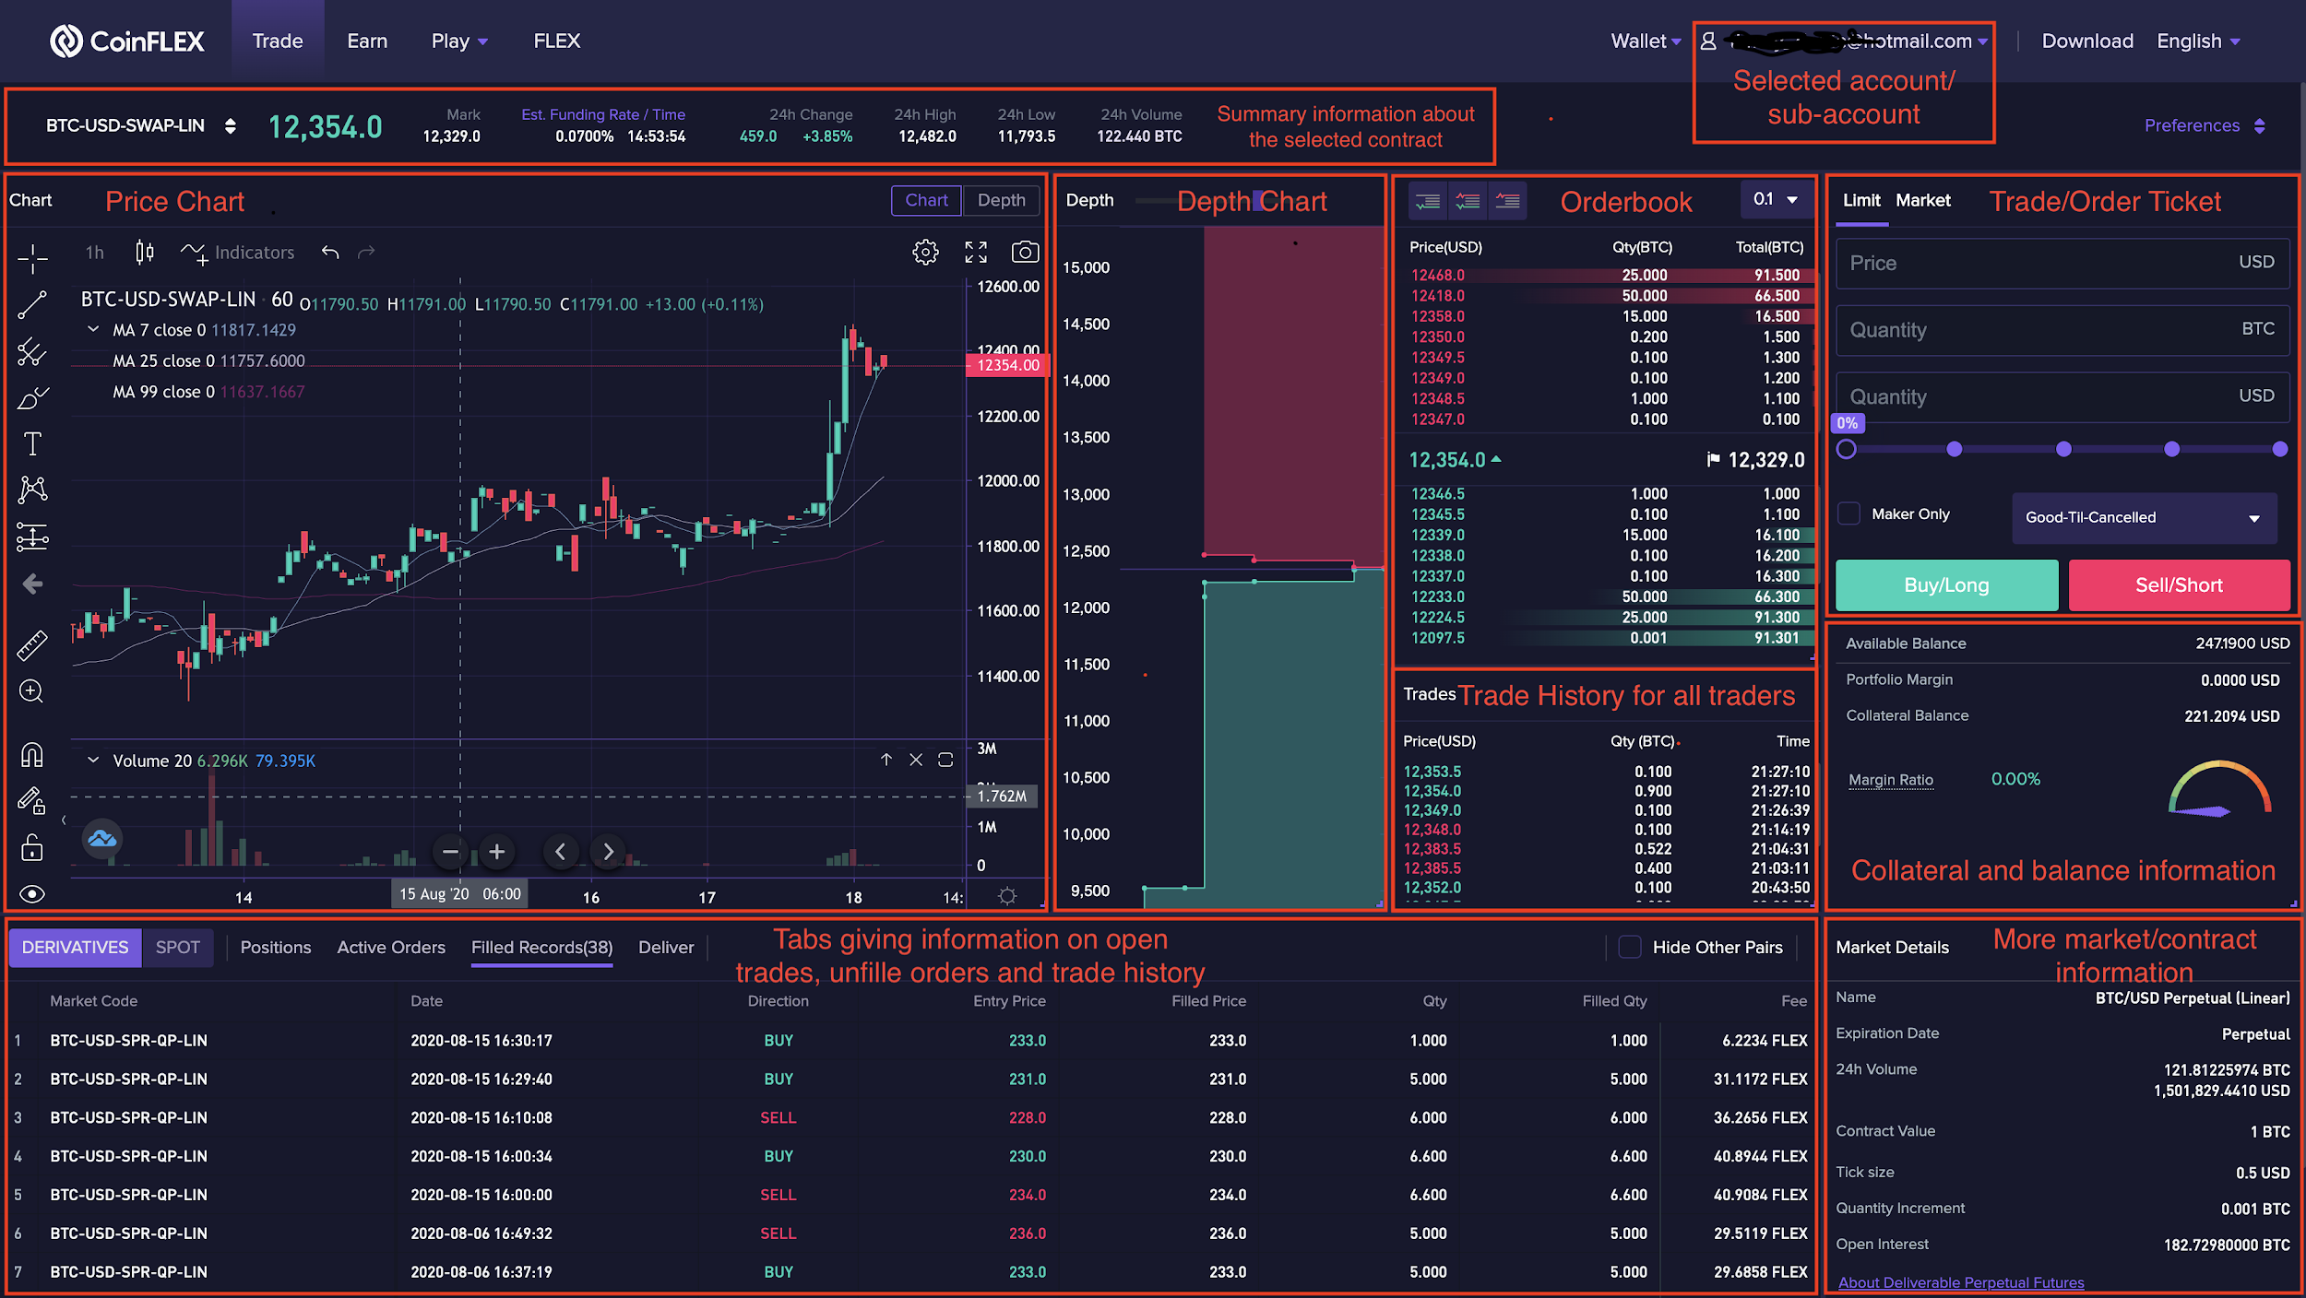Select the text annotation tool
The height and width of the screenshot is (1298, 2306).
pyautogui.click(x=32, y=443)
